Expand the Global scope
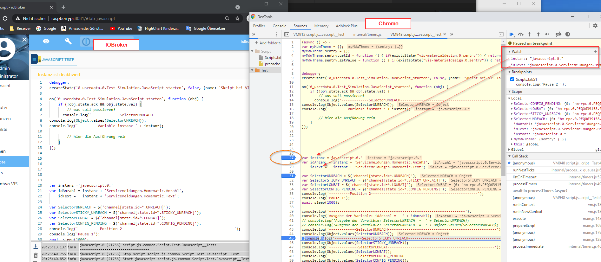Image resolution: width=601 pixels, height=262 pixels. tap(510, 150)
